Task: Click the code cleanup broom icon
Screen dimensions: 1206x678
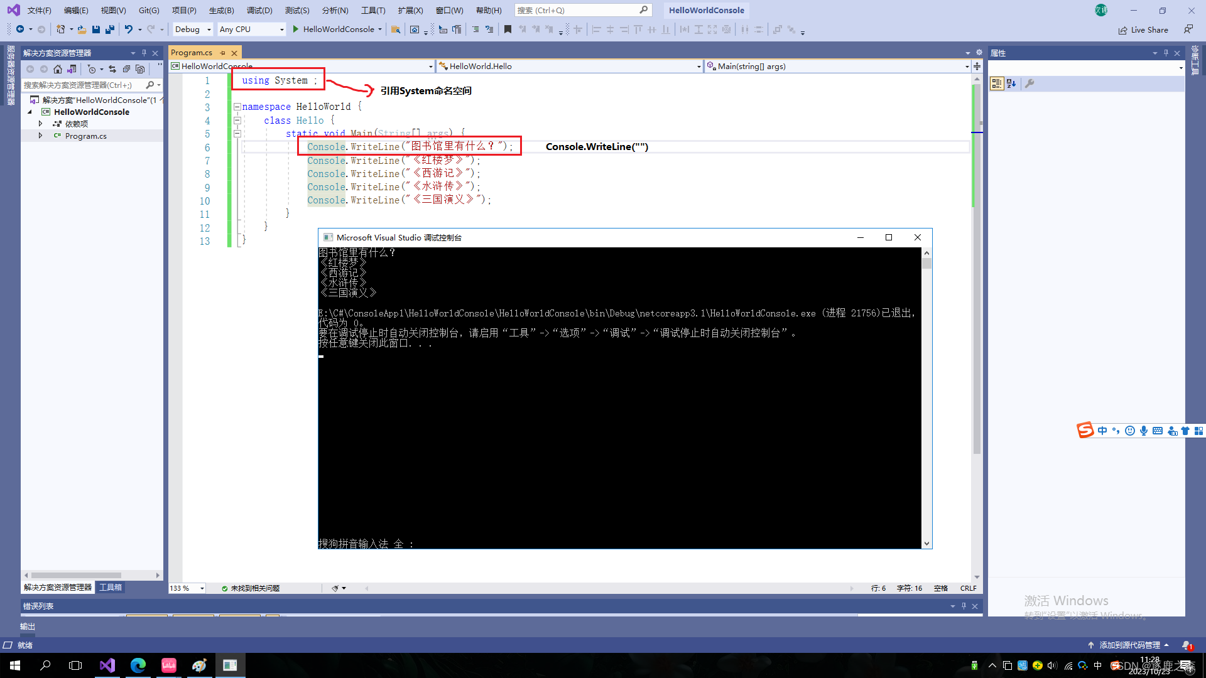Action: pos(335,588)
